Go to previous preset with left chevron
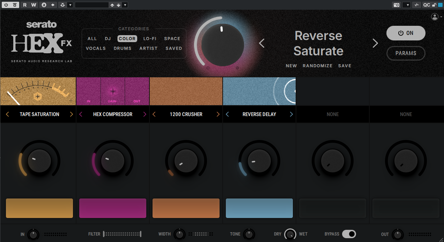The height and width of the screenshot is (242, 444). (x=262, y=43)
